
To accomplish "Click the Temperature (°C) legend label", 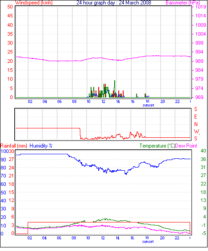I will click(157, 146).
